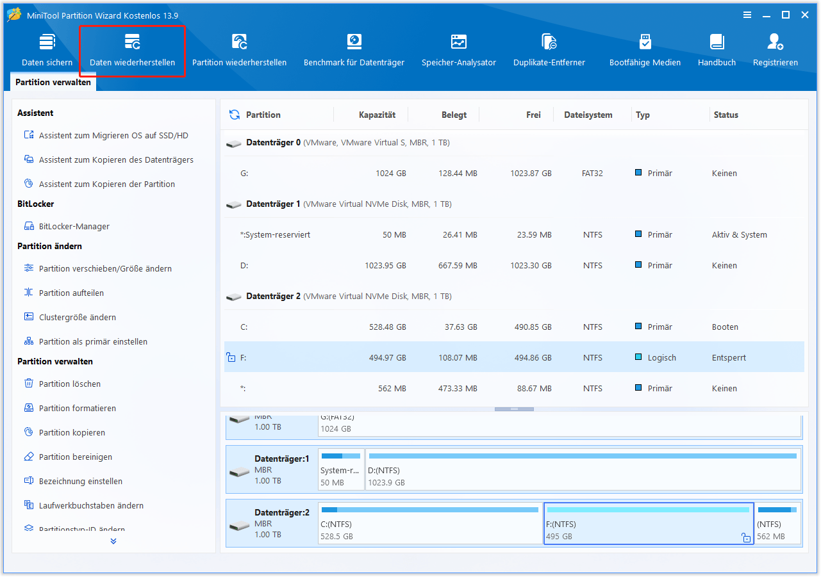Select Datenträger:2 disk label in map
The image size is (821, 577).
(272, 523)
